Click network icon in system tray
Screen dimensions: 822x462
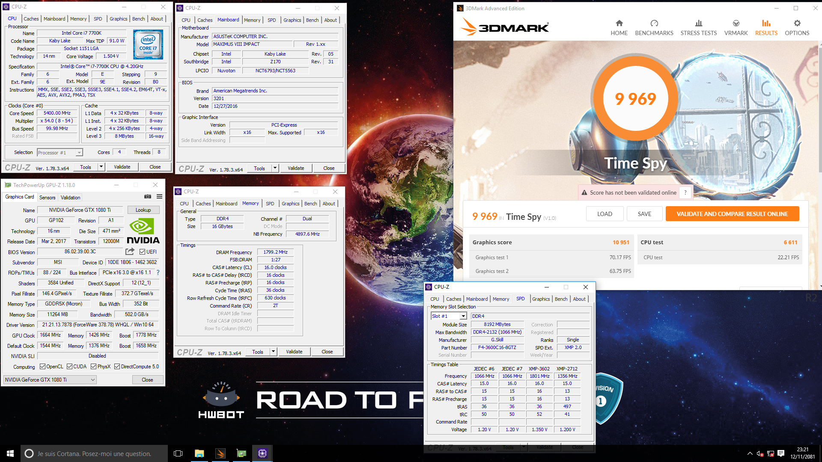[770, 453]
